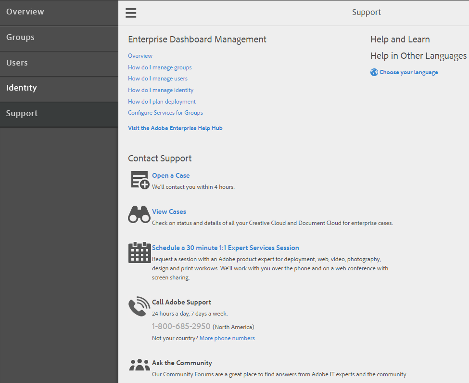This screenshot has height=383, width=469.
Task: Open the Users section
Action: (17, 63)
